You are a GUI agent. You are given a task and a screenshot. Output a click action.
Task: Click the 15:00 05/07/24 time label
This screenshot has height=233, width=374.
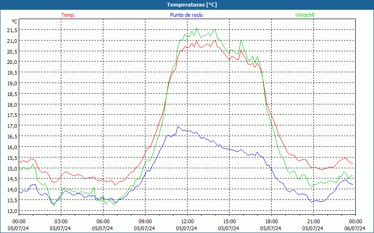click(229, 225)
